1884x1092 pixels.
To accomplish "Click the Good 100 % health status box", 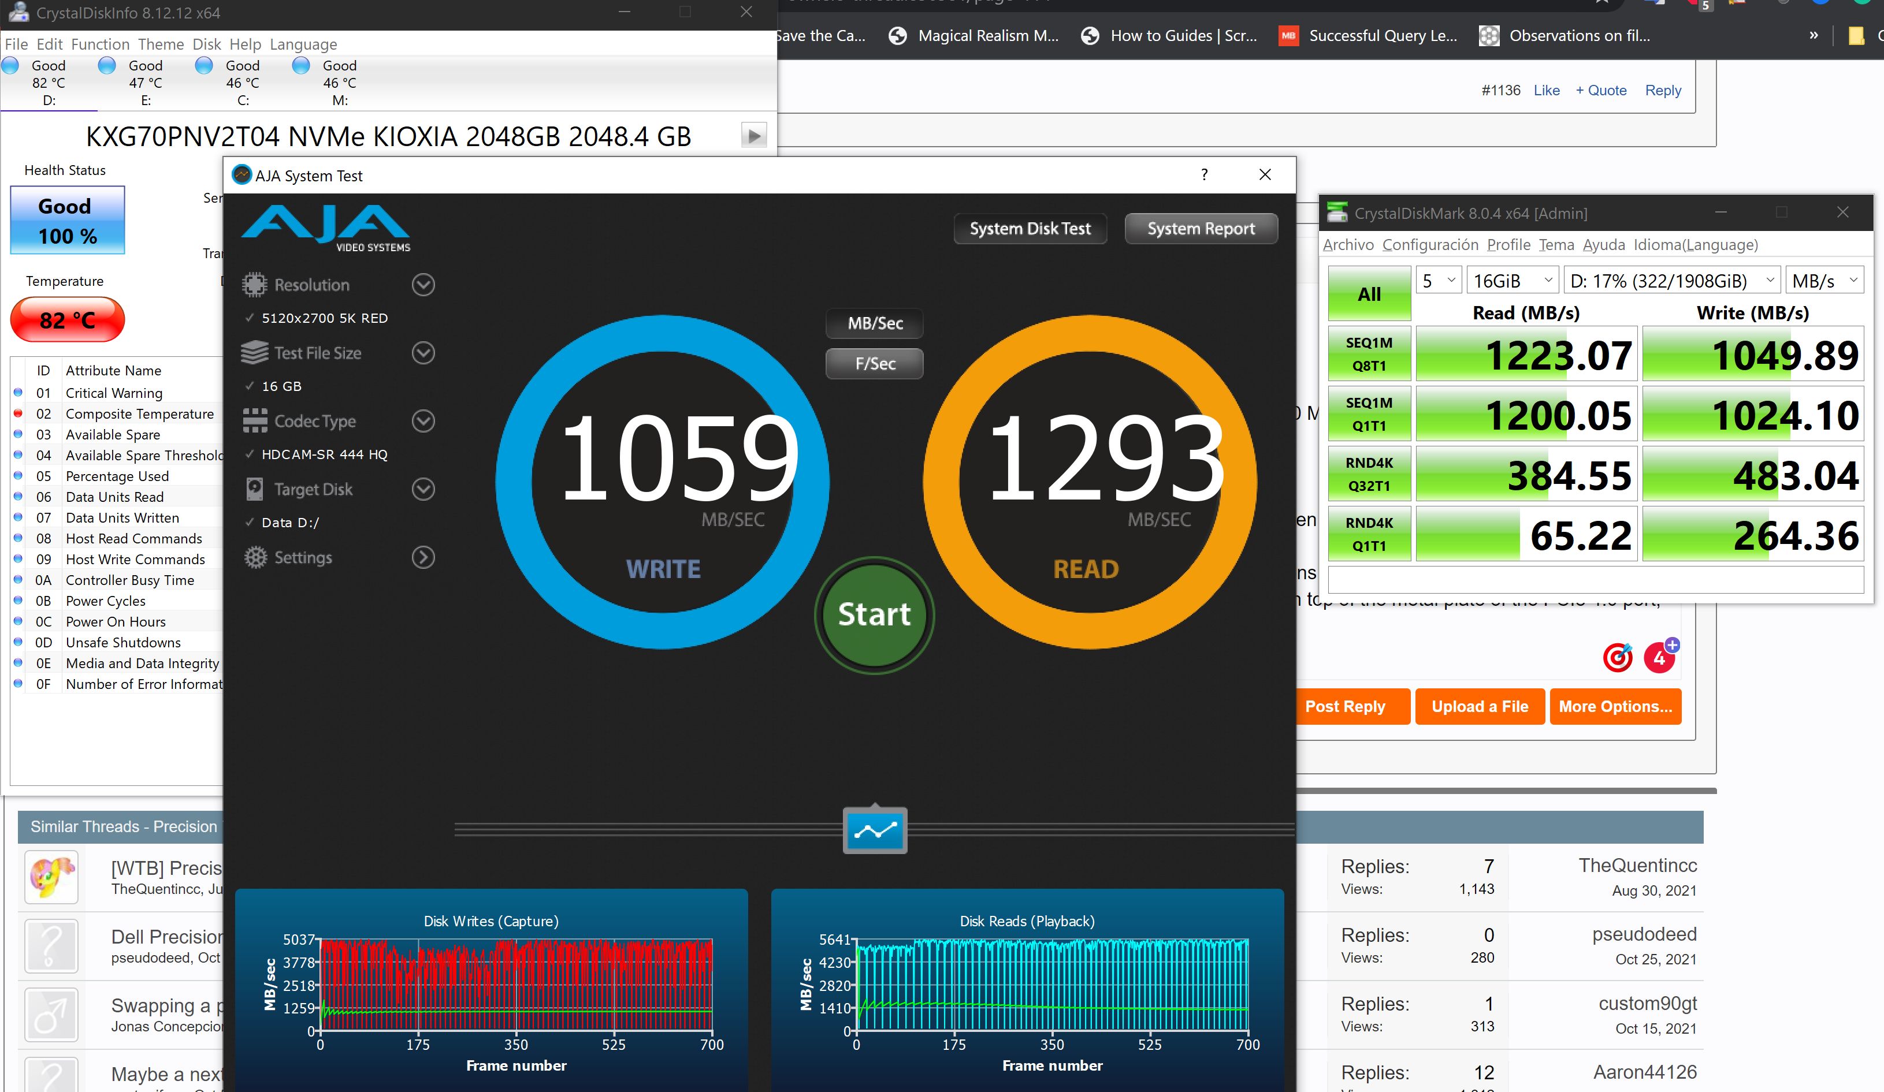I will pos(67,221).
